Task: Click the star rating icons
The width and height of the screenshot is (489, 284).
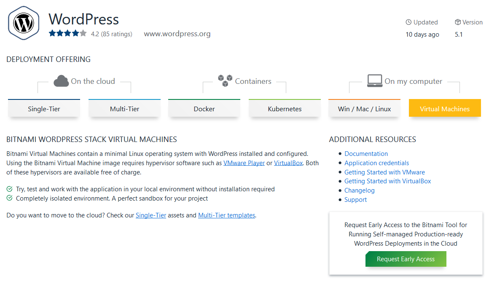Action: pyautogui.click(x=68, y=33)
